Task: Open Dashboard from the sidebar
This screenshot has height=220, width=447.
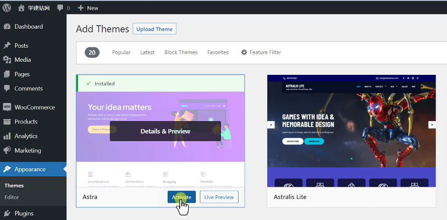Action: click(x=28, y=27)
